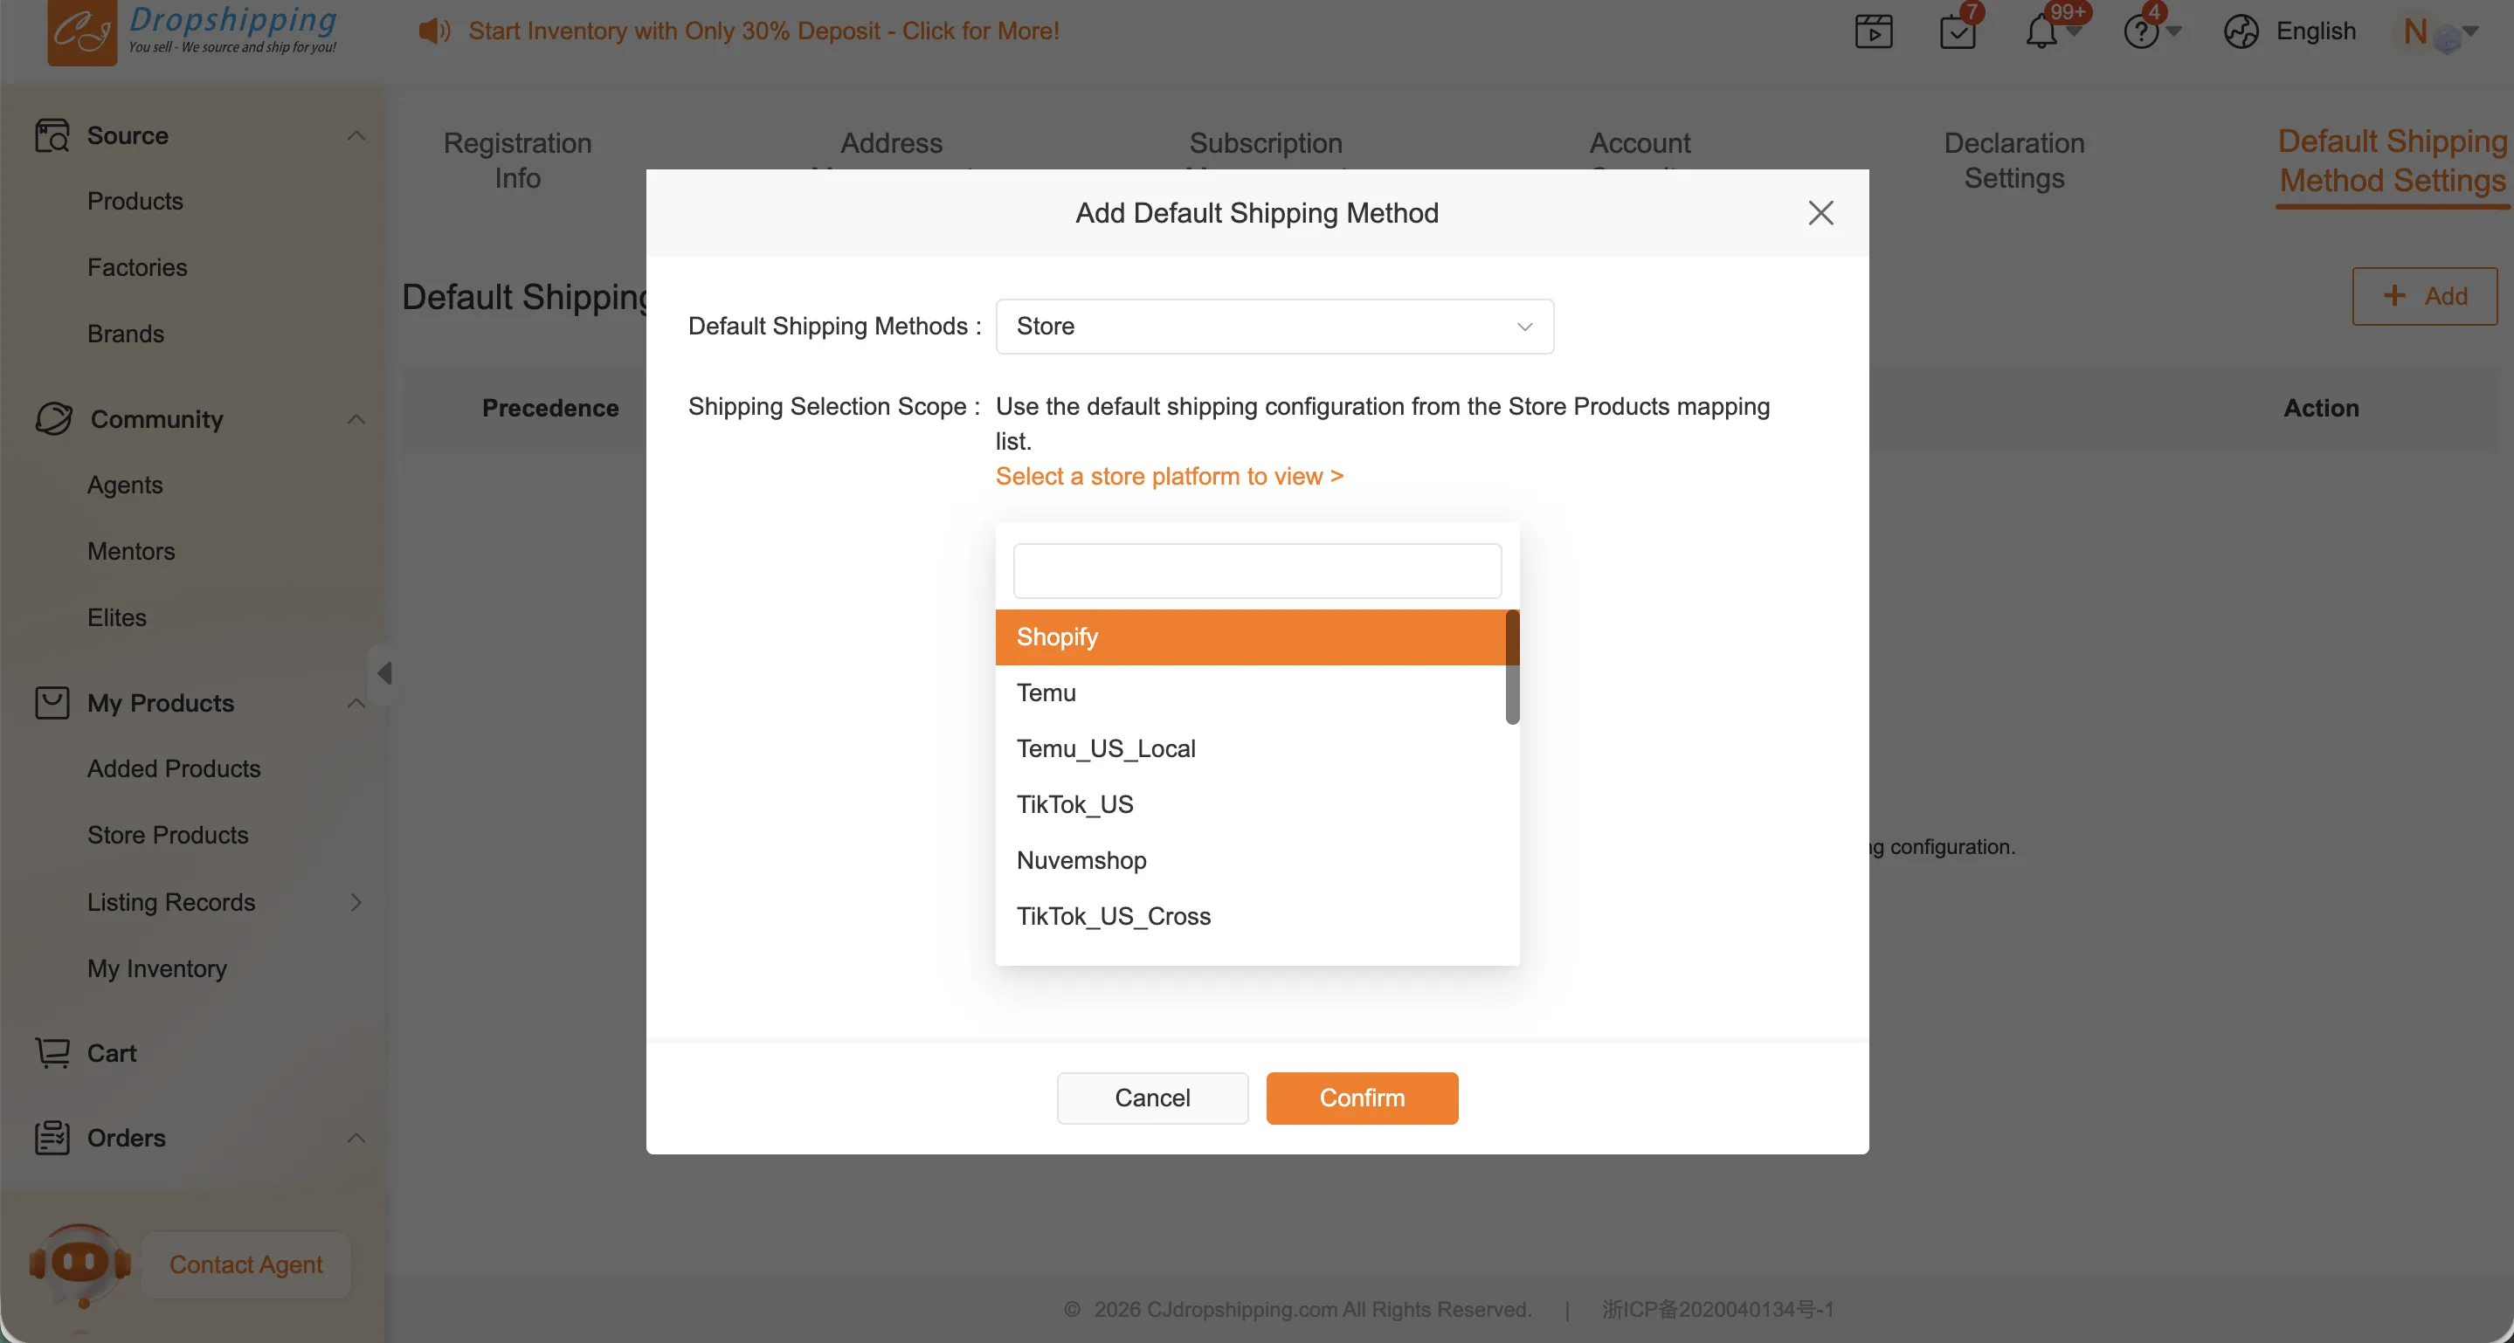Click the Contact Agent robot icon
The image size is (2514, 1343).
pyautogui.click(x=80, y=1263)
